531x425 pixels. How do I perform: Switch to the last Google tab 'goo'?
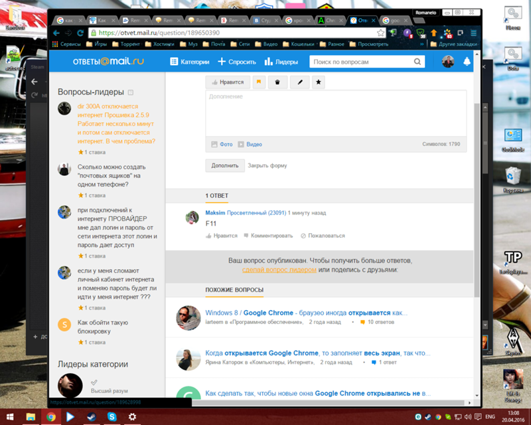click(395, 21)
